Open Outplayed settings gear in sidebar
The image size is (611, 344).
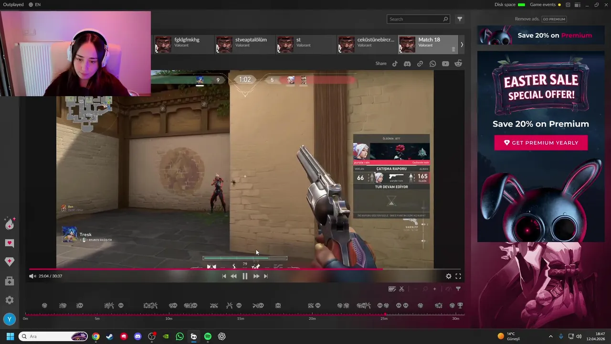pos(10,300)
